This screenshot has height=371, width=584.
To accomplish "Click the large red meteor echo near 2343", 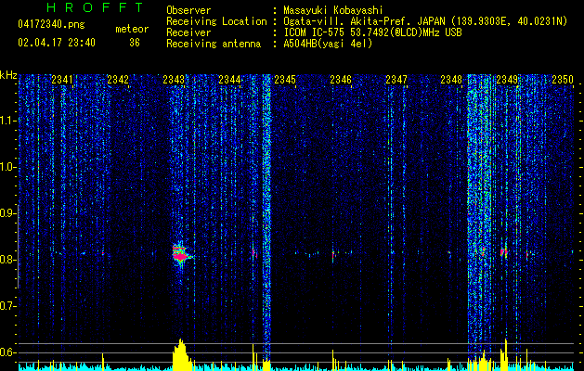I will coord(181,254).
